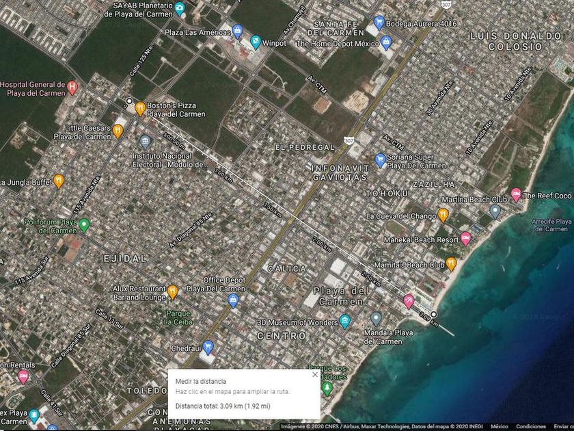Viewport: 574px width, 431px height.
Task: Click the 3D Museum of Wonders marker
Action: coord(344,322)
